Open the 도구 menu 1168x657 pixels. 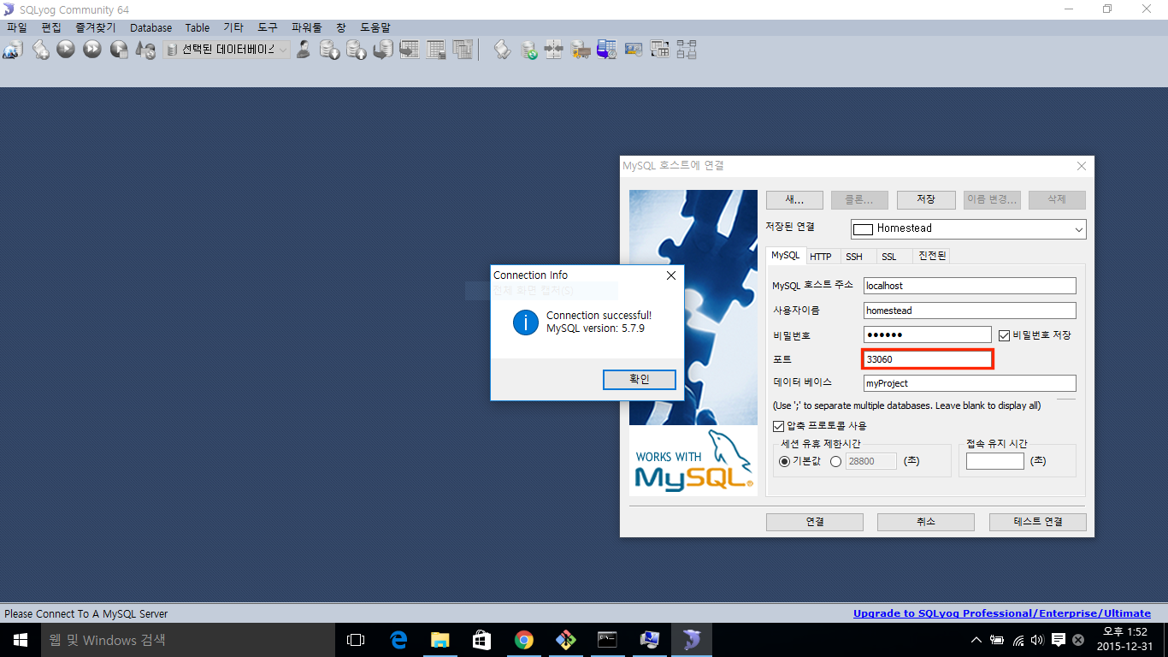(268, 28)
